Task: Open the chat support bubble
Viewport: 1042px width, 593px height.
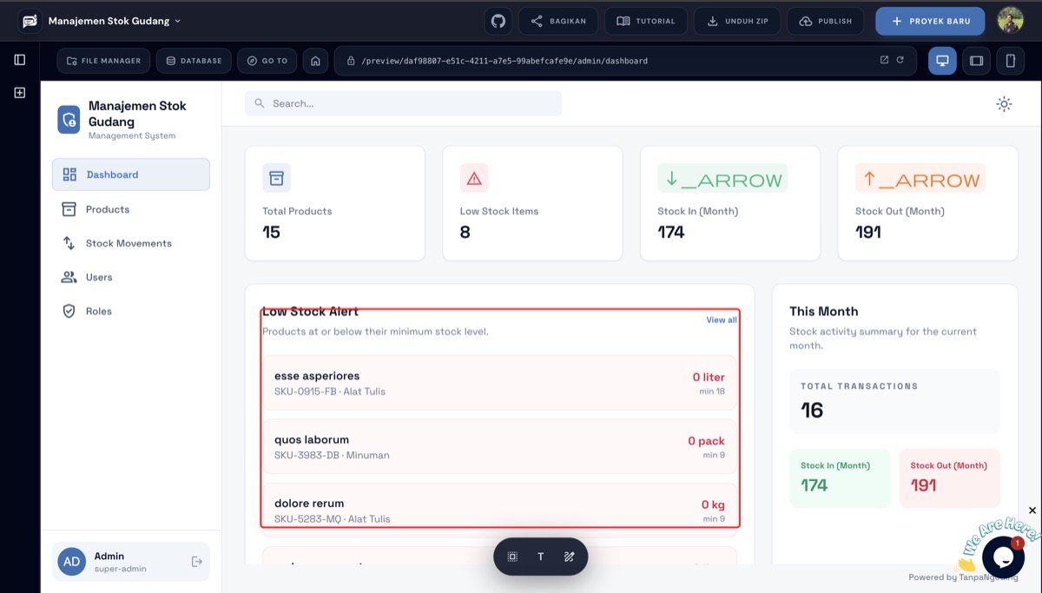Action: (x=1003, y=557)
